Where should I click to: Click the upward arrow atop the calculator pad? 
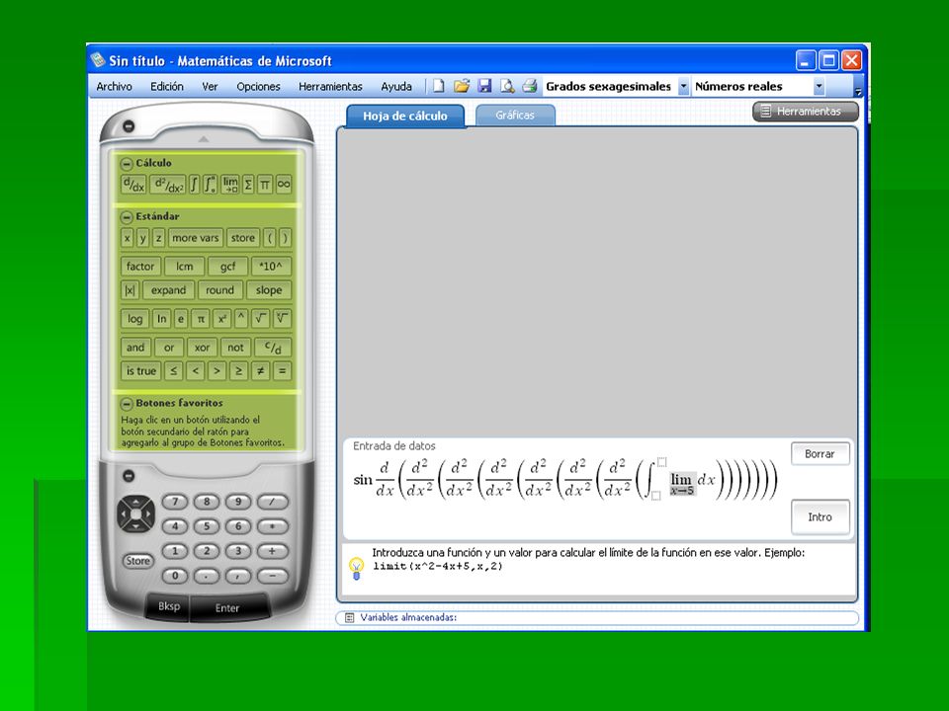click(x=204, y=139)
